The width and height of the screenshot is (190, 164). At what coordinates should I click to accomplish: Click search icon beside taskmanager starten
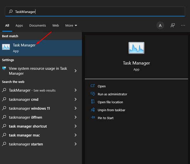[4, 144]
